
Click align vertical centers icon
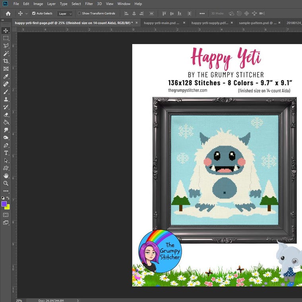click(172, 14)
